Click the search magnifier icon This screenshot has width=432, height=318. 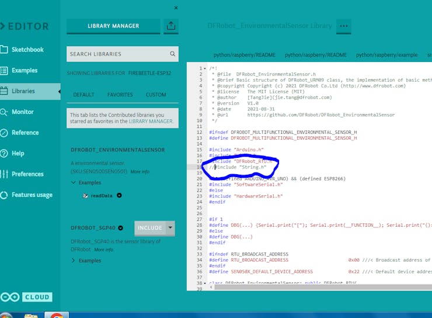(x=172, y=54)
